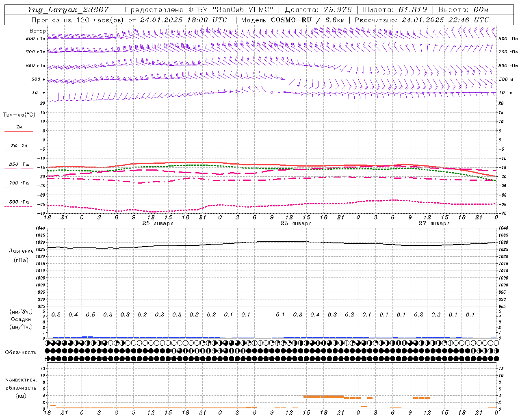This screenshot has height=416, width=520.
Task: Click the Модель COSMO-RU / 6.6км label
Action: [293, 20]
